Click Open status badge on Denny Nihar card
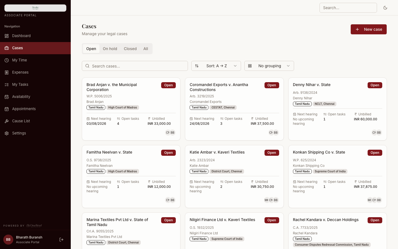The height and width of the screenshot is (249, 398). 375,85
